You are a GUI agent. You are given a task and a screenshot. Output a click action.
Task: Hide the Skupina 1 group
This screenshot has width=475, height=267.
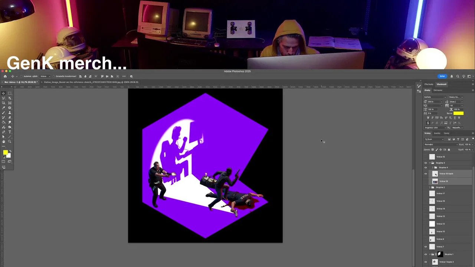[426, 254]
